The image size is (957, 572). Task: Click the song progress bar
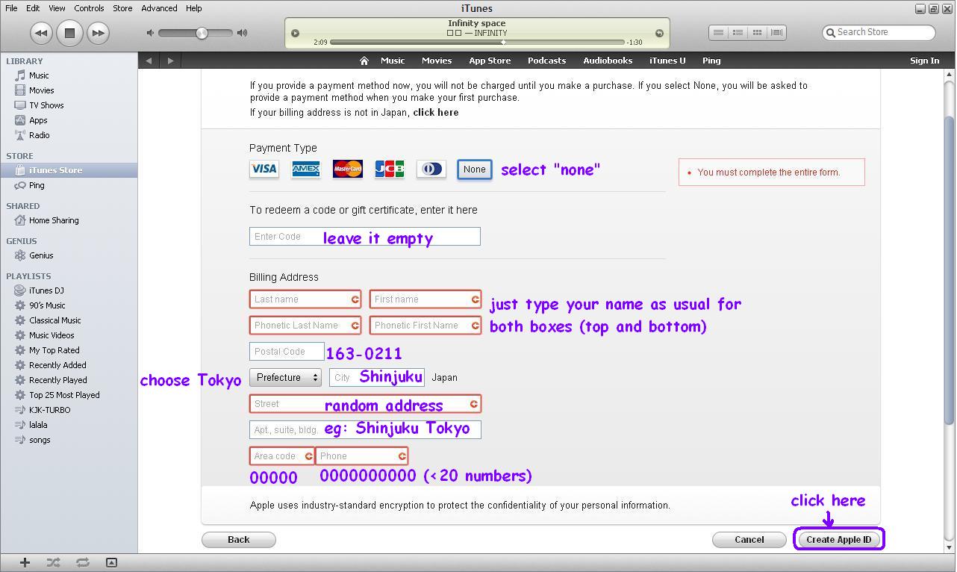477,43
